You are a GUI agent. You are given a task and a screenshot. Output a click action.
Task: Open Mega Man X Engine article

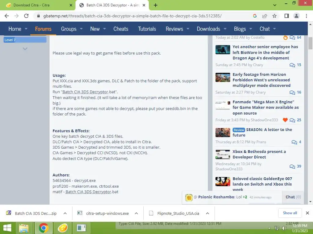pyautogui.click(x=266, y=108)
